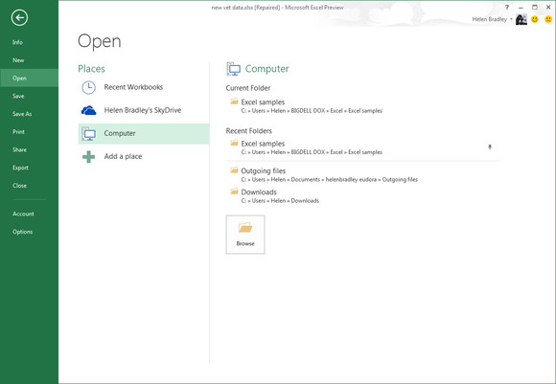Open Excel samples under Recent Folders

click(361, 147)
